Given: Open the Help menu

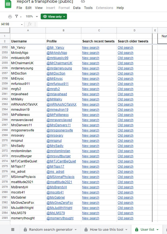Looking at the screenshot, I should [x=120, y=8].
